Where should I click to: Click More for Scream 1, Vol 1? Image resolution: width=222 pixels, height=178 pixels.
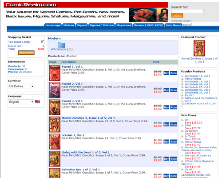pos(174,142)
